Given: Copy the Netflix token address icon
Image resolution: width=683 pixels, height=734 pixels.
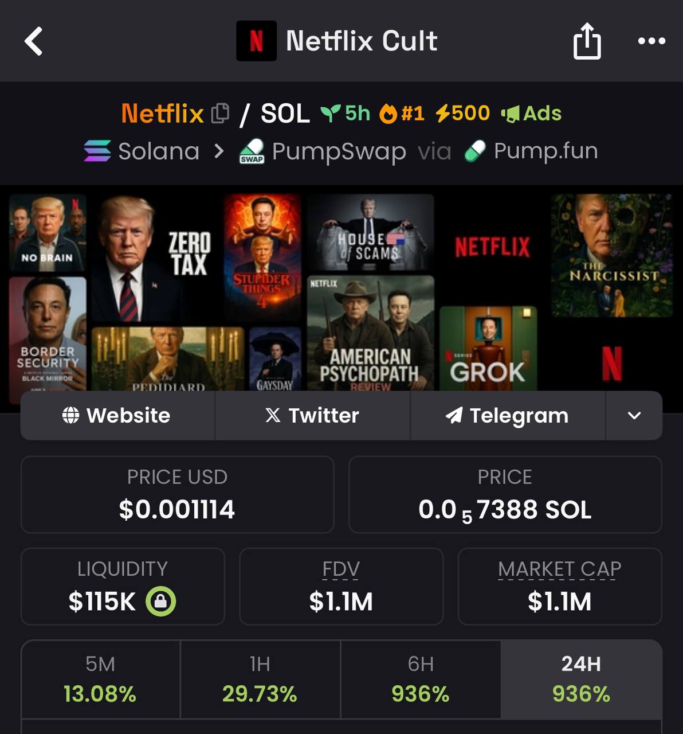Looking at the screenshot, I should click(220, 114).
